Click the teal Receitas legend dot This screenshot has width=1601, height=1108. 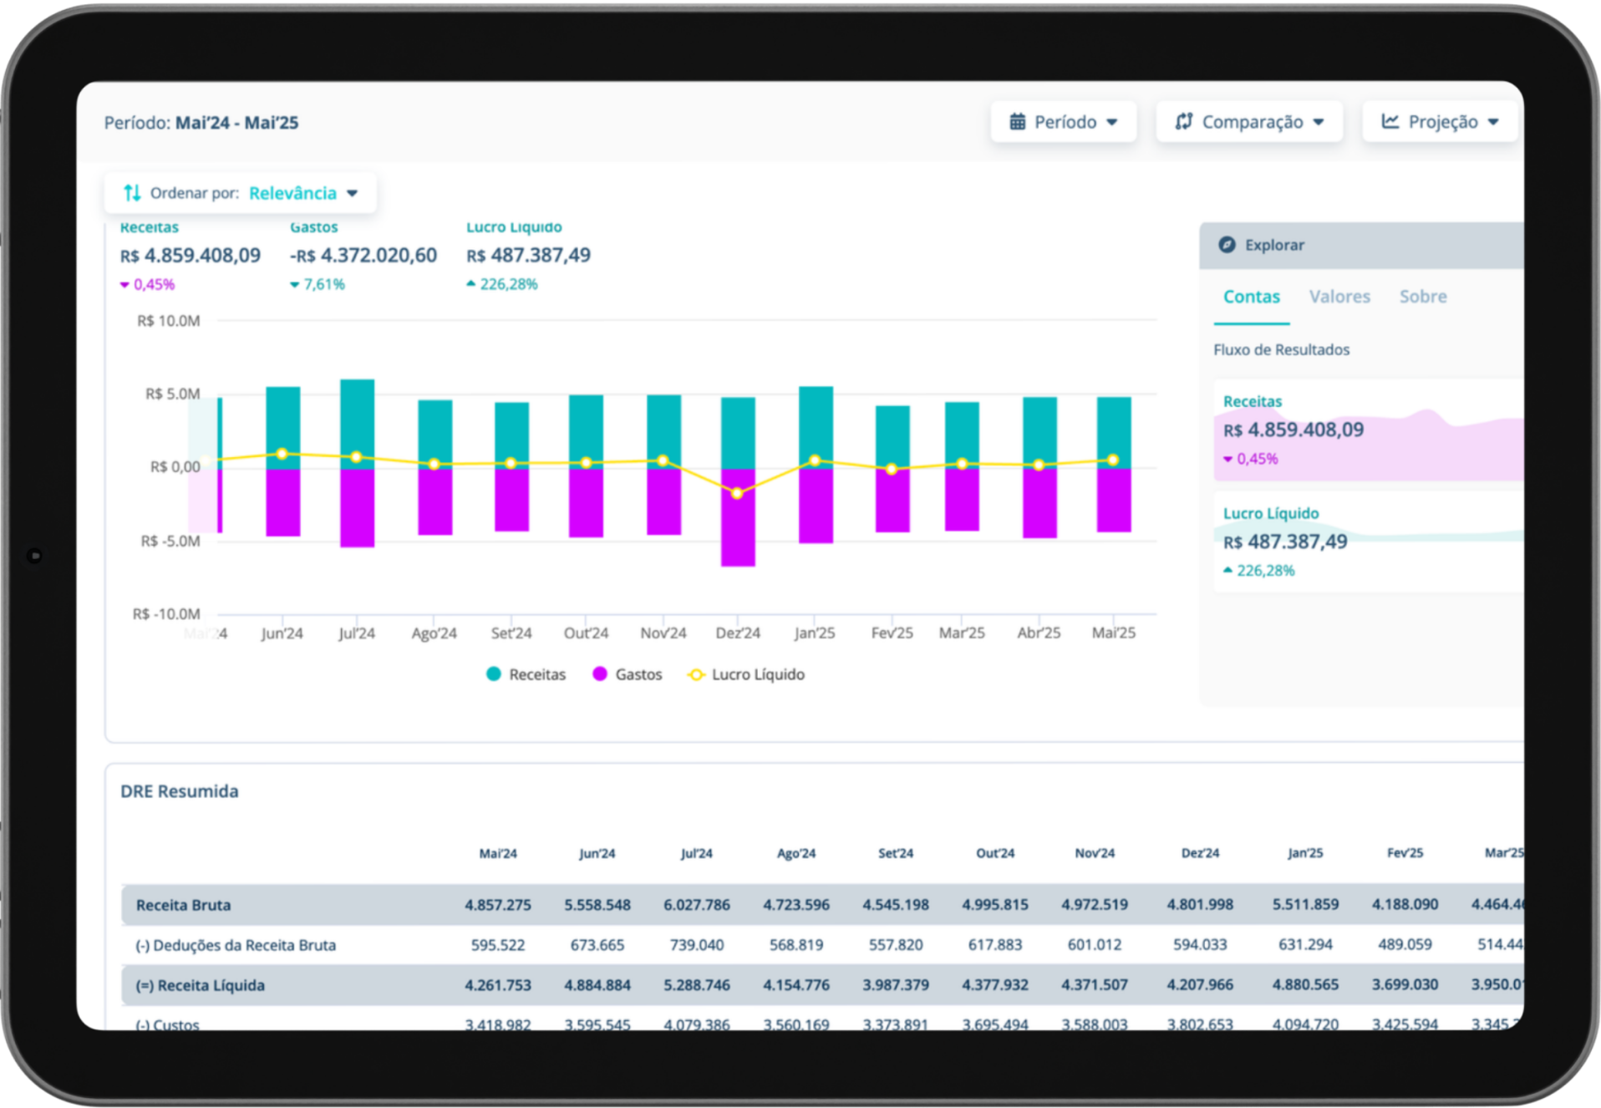click(493, 673)
